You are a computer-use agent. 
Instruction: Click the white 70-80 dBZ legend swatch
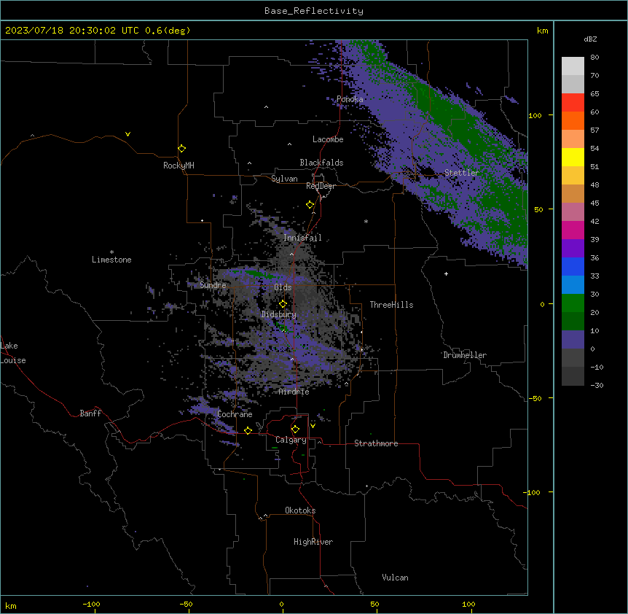tap(573, 66)
